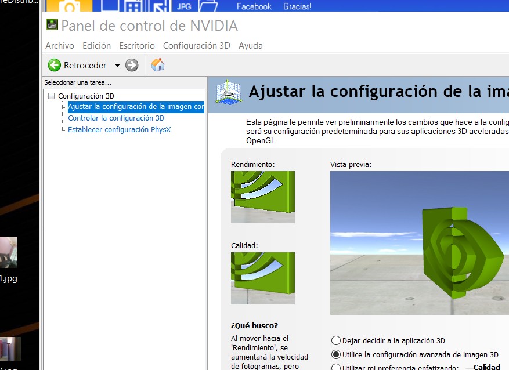Screen dimensions: 509x370
Task: Open the Ayuda menu
Action: pos(250,46)
